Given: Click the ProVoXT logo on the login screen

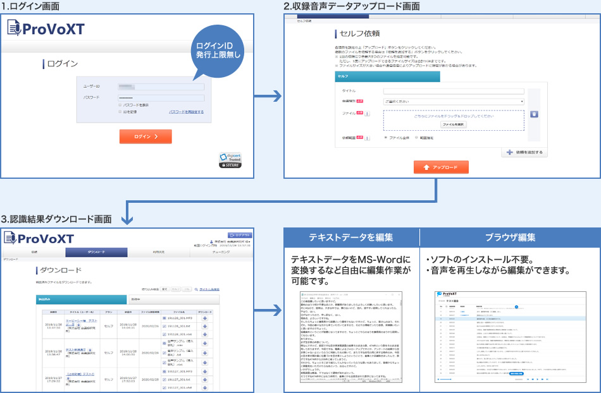Looking at the screenshot, I should pyautogui.click(x=46, y=28).
